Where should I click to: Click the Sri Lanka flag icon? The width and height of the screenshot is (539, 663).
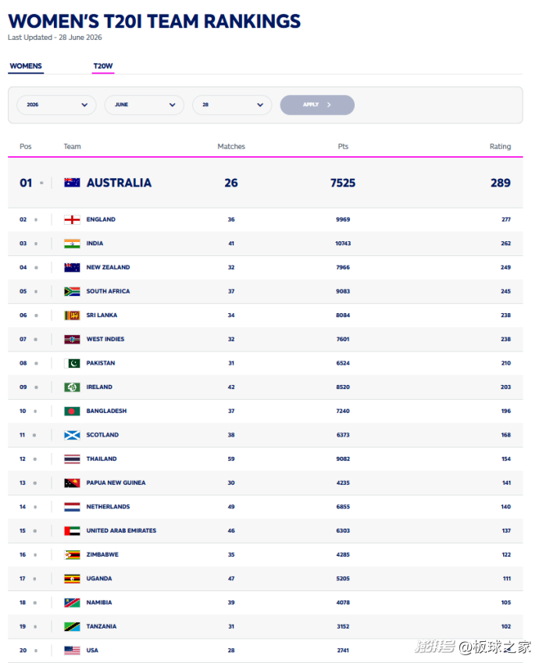(72, 315)
